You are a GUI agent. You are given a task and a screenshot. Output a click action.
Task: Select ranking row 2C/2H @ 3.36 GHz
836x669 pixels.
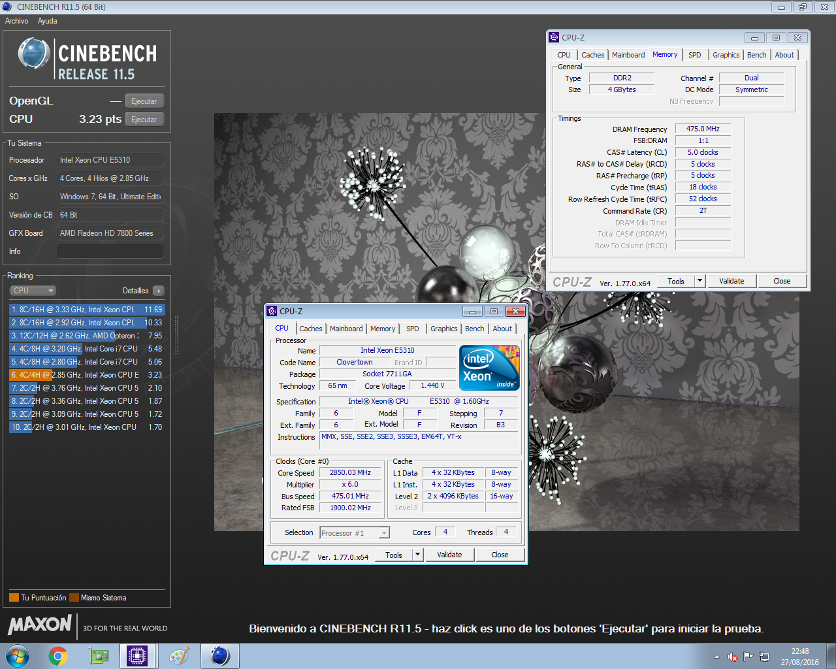coord(87,401)
